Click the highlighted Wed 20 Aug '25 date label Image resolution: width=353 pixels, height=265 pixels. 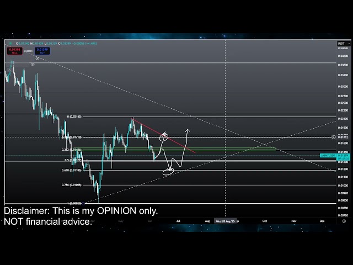point(225,220)
